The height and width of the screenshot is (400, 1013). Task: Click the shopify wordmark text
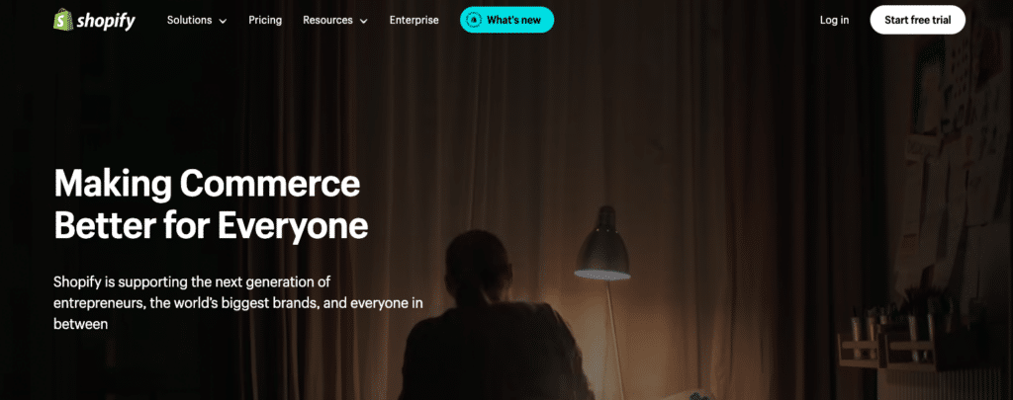click(106, 22)
